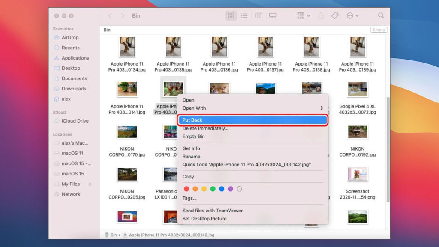Click the Search magnifier icon
439x247 pixels.
381,15
